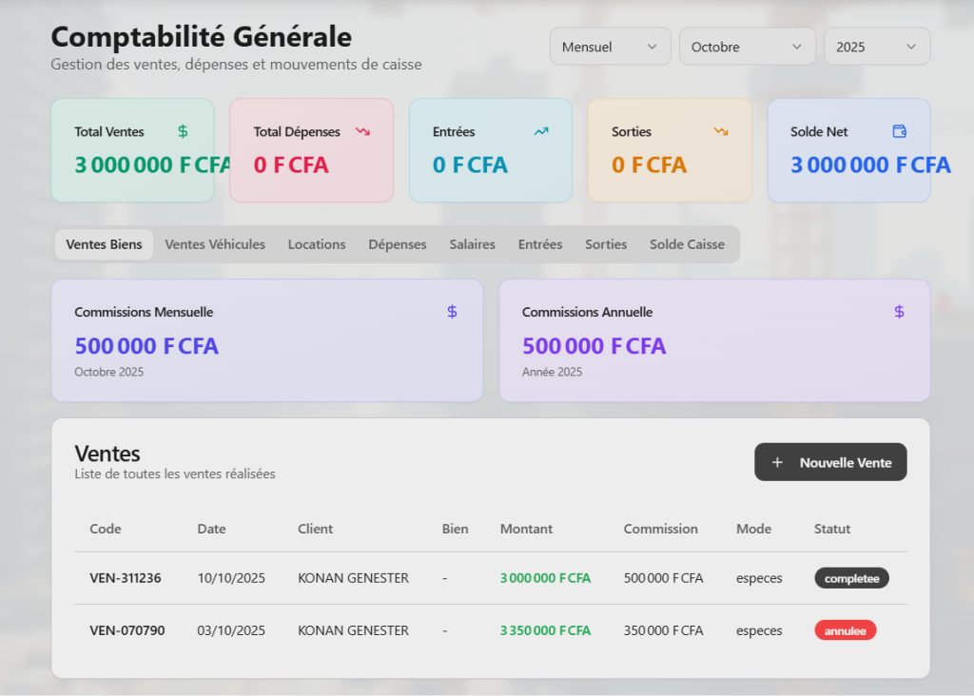Click the dollar icon in Commissions Mensuelle card
The width and height of the screenshot is (974, 696).
click(452, 312)
